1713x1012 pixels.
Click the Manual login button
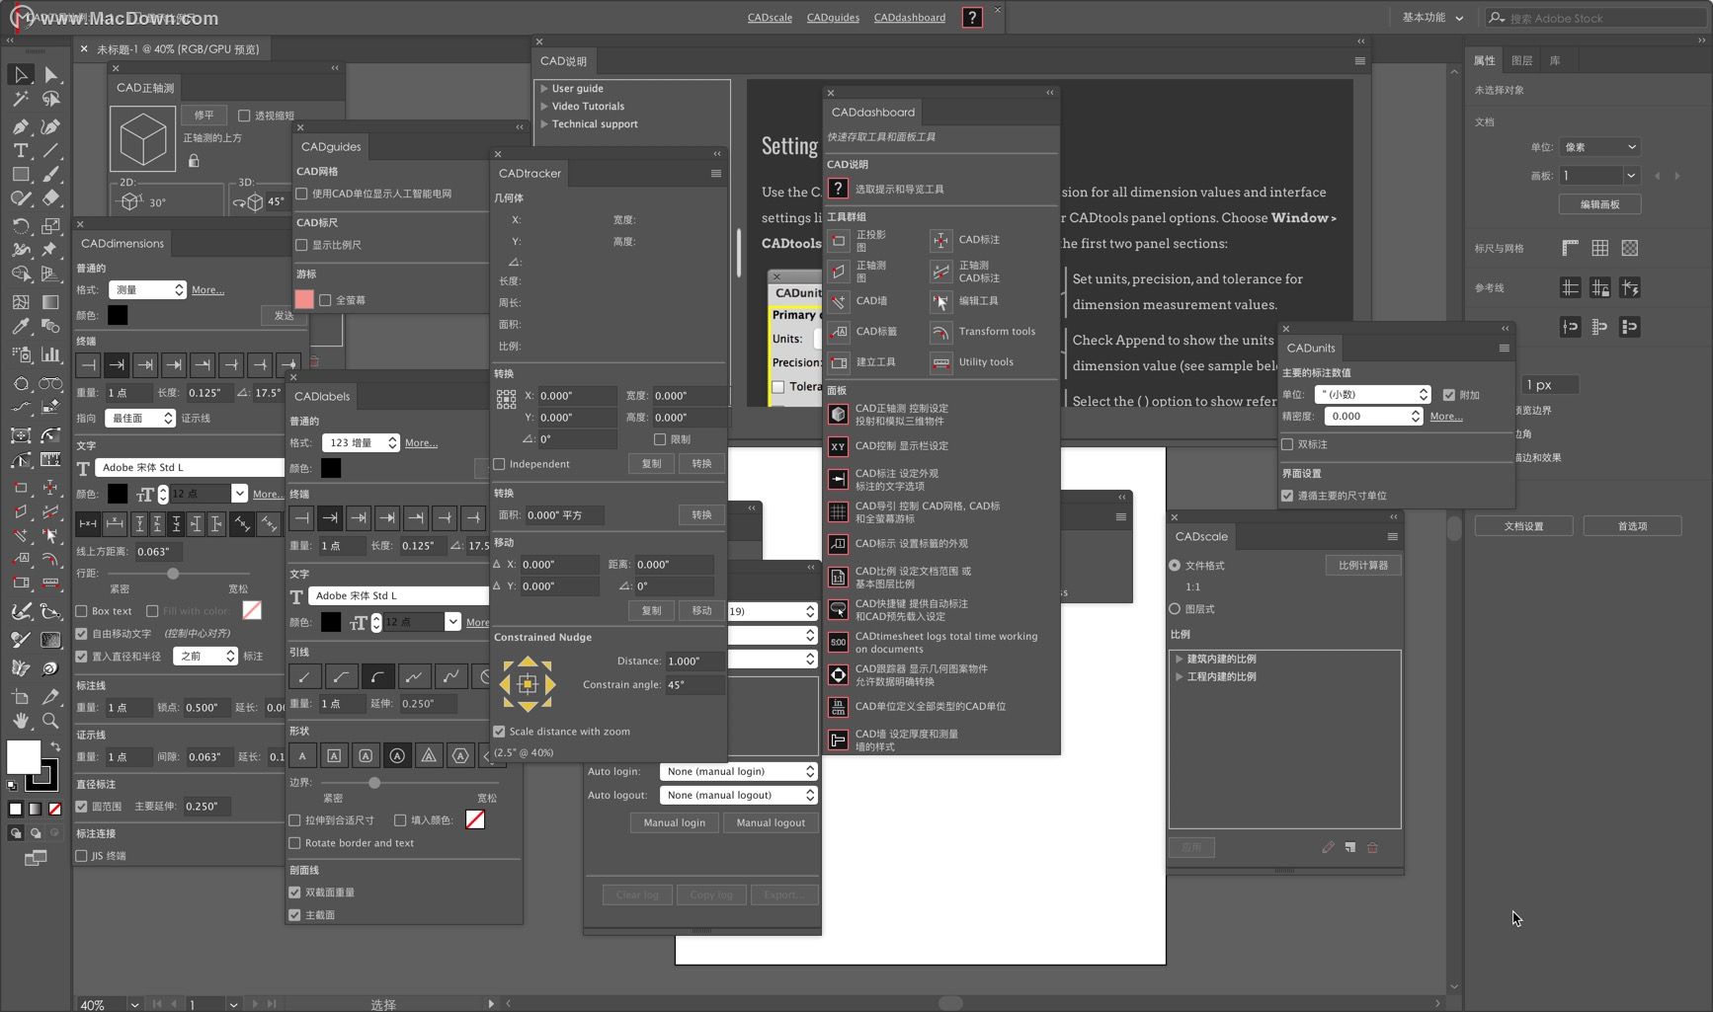tap(675, 822)
